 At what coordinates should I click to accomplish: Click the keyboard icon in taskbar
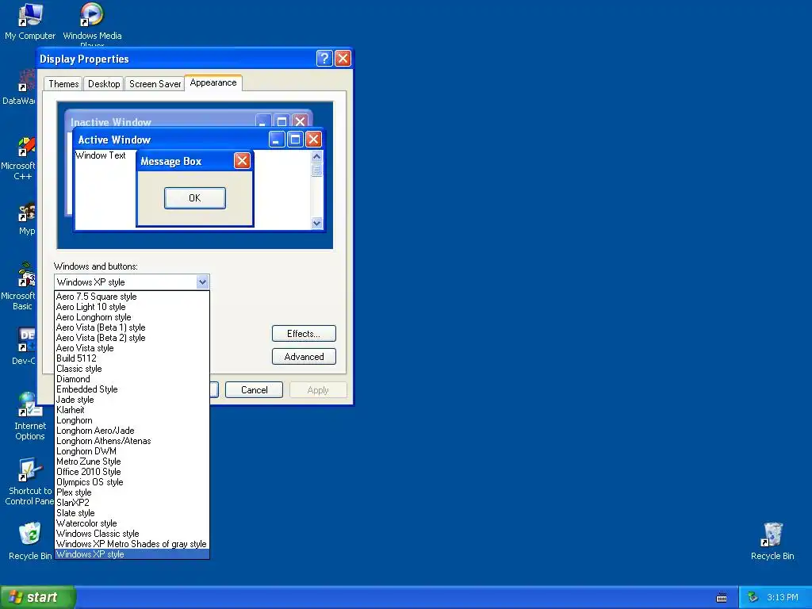click(x=722, y=598)
